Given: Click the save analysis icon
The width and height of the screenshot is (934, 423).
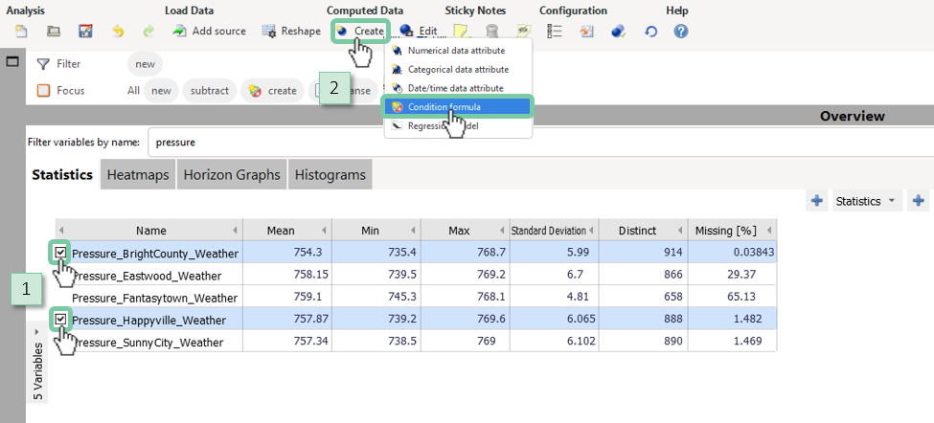Looking at the screenshot, I should (x=85, y=32).
